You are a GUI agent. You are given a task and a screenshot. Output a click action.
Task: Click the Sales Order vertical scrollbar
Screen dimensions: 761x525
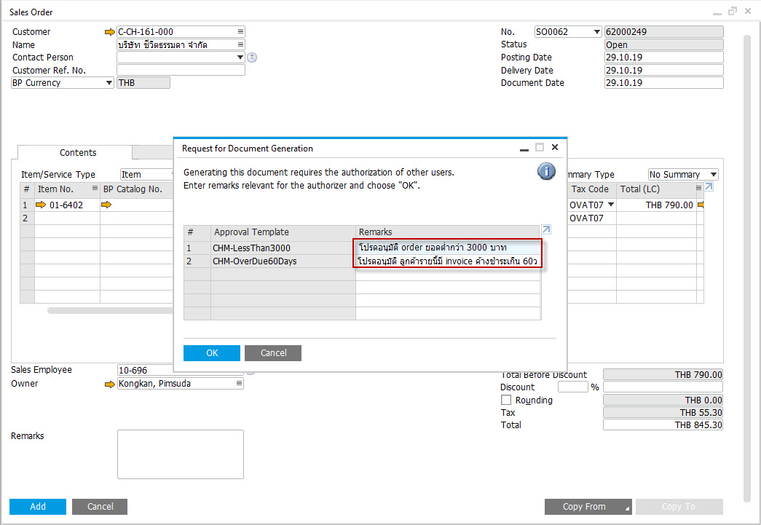(747, 269)
